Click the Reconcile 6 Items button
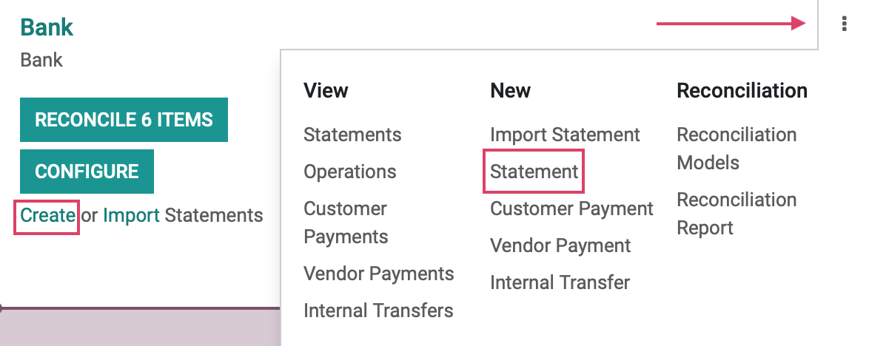This screenshot has width=869, height=346. pos(124,120)
